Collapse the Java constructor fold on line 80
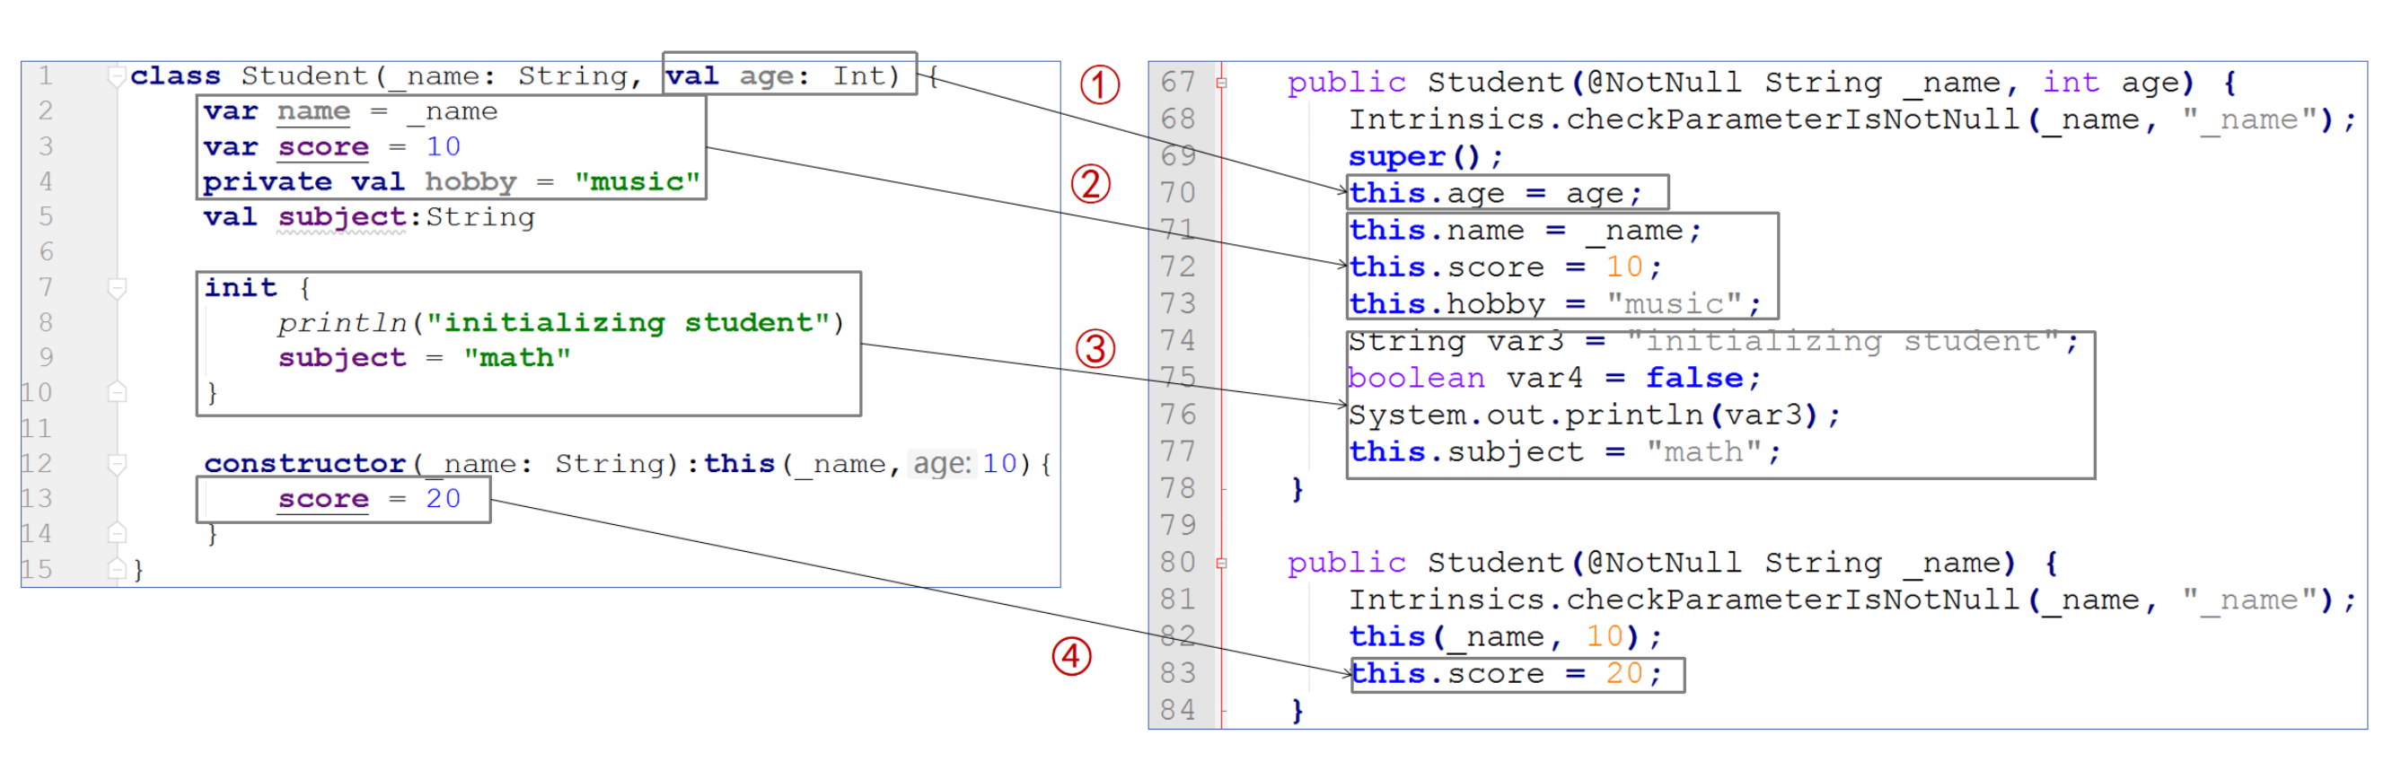Image resolution: width=2401 pixels, height=770 pixels. coord(1222,564)
